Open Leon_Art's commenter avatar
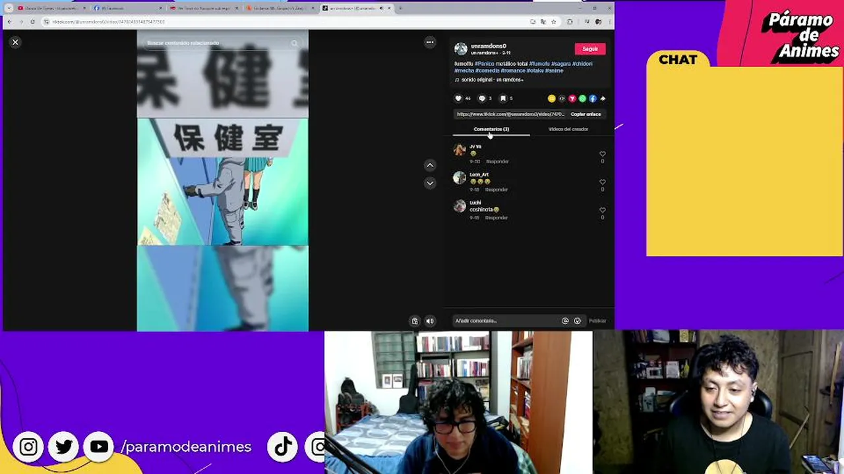Viewport: 844px width, 474px height. (460, 178)
